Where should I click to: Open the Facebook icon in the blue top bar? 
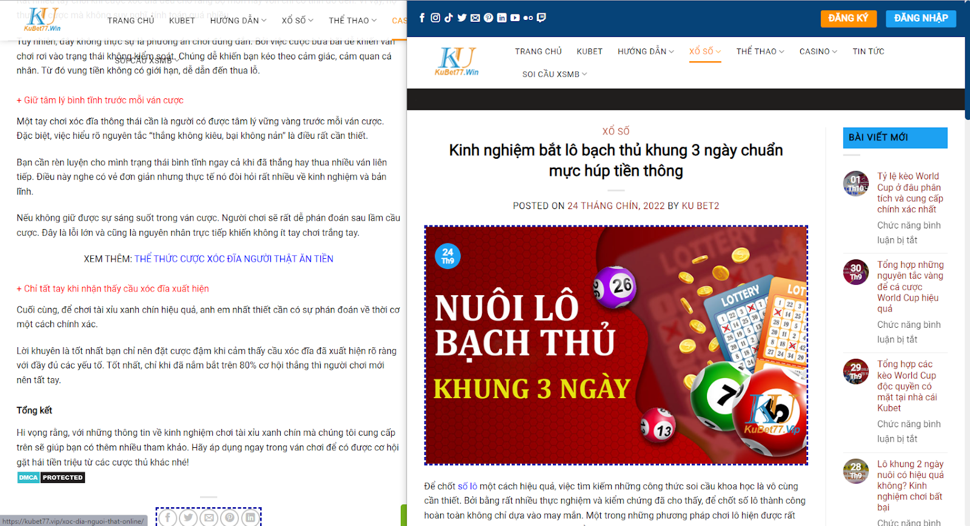(x=422, y=18)
